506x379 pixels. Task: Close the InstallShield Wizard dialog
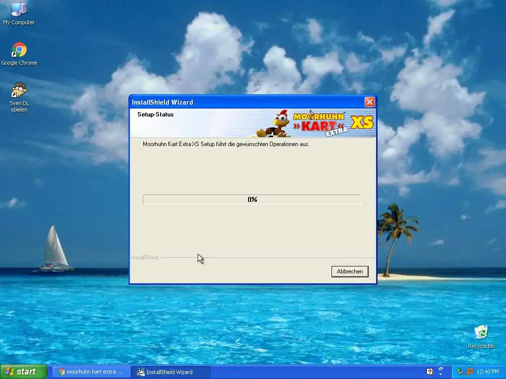(370, 102)
